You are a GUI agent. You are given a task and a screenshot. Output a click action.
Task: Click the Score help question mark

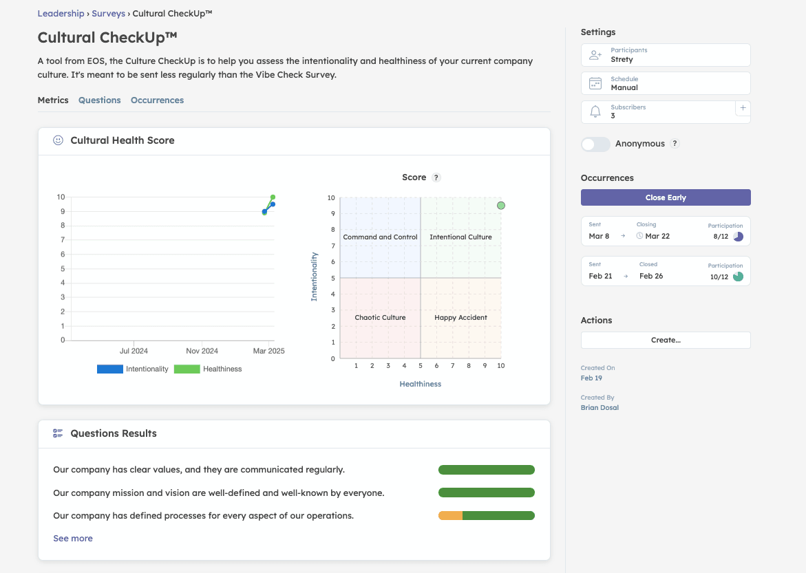436,177
